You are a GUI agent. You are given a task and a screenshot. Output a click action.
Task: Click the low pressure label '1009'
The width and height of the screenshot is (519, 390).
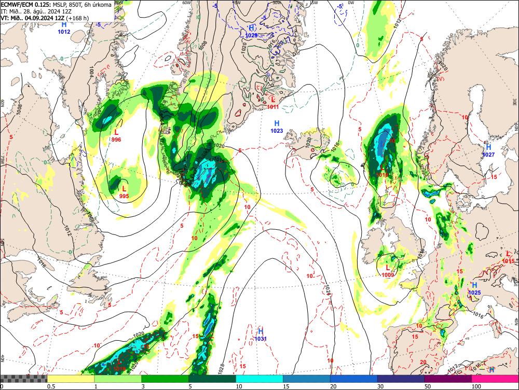point(388,275)
